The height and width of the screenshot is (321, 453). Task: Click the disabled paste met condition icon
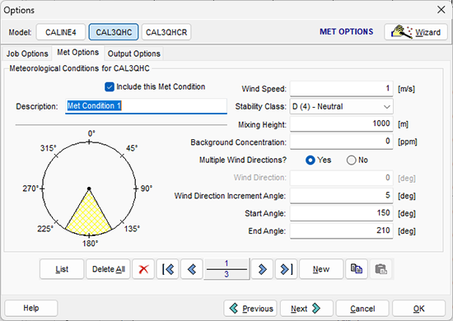(x=381, y=269)
